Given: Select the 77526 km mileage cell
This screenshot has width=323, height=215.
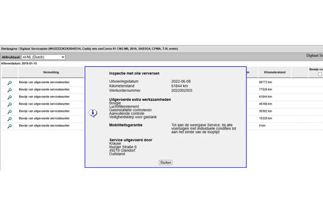Looking at the screenshot, I should coord(266,90).
